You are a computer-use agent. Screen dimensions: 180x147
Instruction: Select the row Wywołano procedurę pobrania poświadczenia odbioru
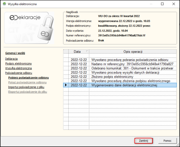coord(120,60)
